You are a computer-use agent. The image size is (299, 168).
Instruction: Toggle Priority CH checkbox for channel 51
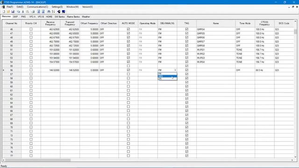[x=31, y=49]
